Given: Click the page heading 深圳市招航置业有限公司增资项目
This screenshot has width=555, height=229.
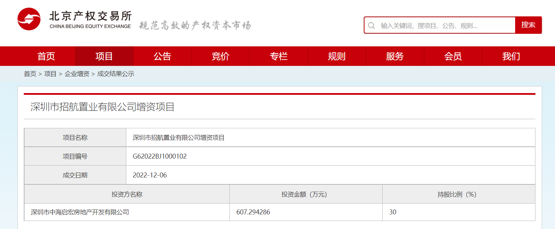Looking at the screenshot, I should 102,107.
